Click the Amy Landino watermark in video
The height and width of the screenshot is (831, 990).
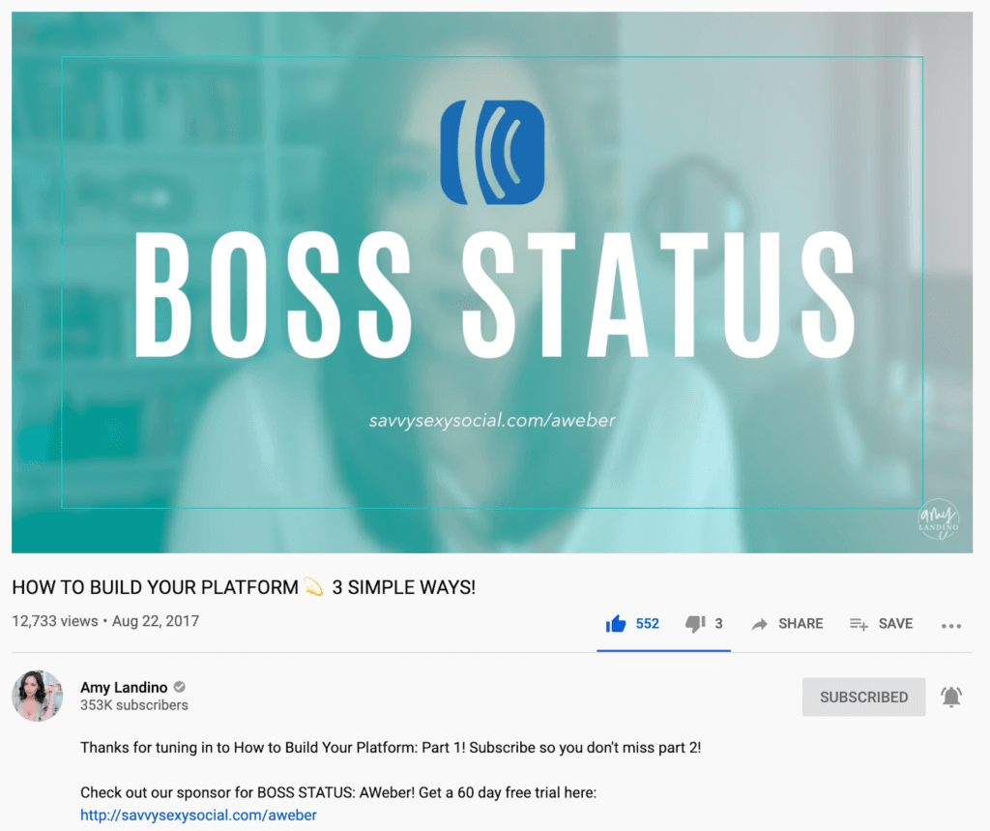tap(938, 519)
